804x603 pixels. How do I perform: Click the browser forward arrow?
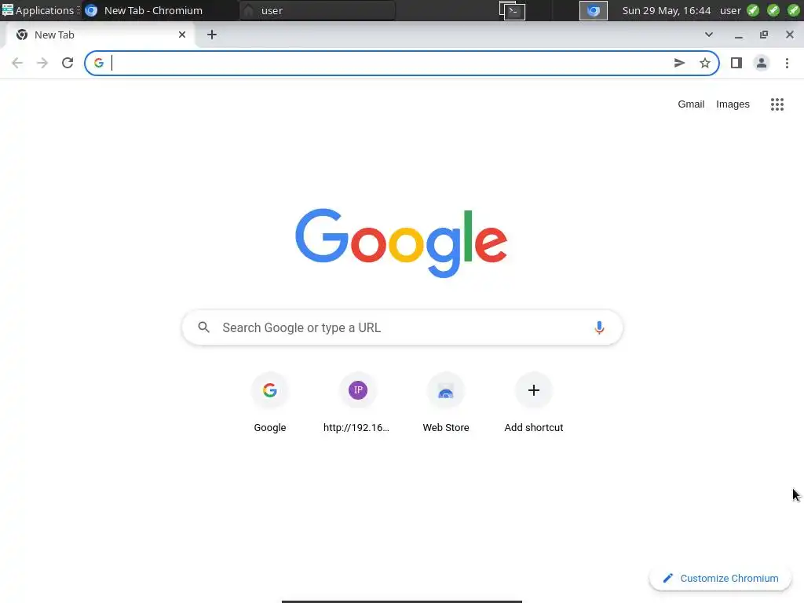[x=42, y=63]
